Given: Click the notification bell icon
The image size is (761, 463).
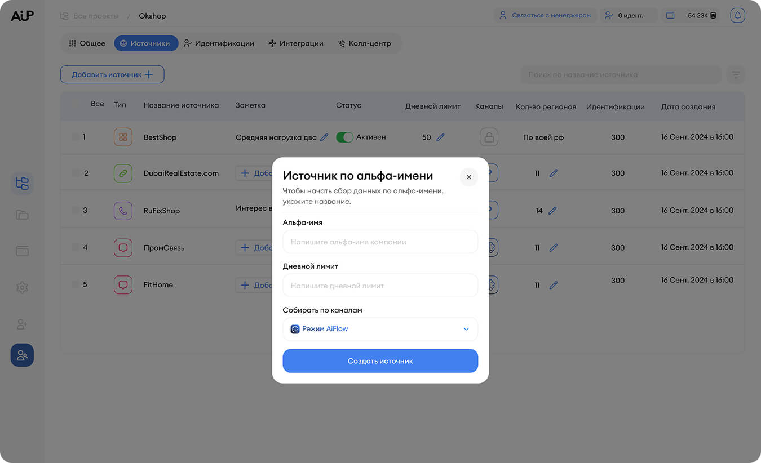Looking at the screenshot, I should coord(737,15).
